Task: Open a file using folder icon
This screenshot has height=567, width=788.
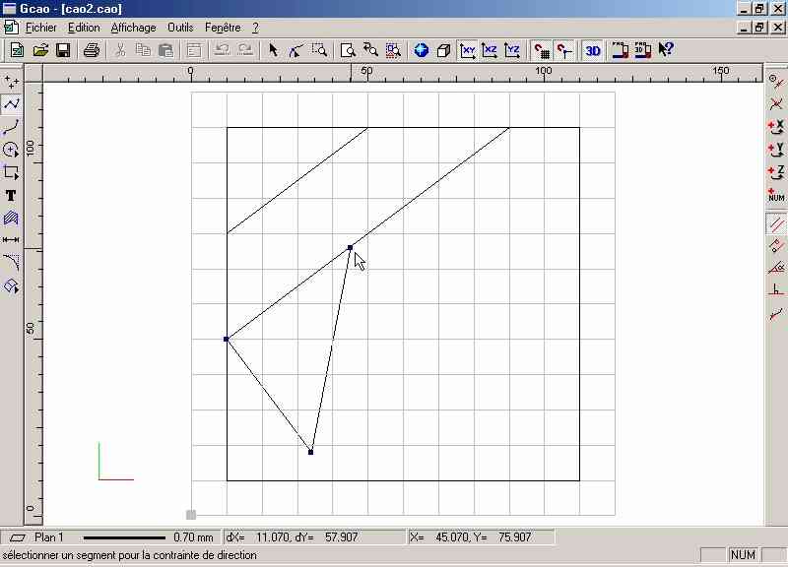Action: (x=40, y=50)
